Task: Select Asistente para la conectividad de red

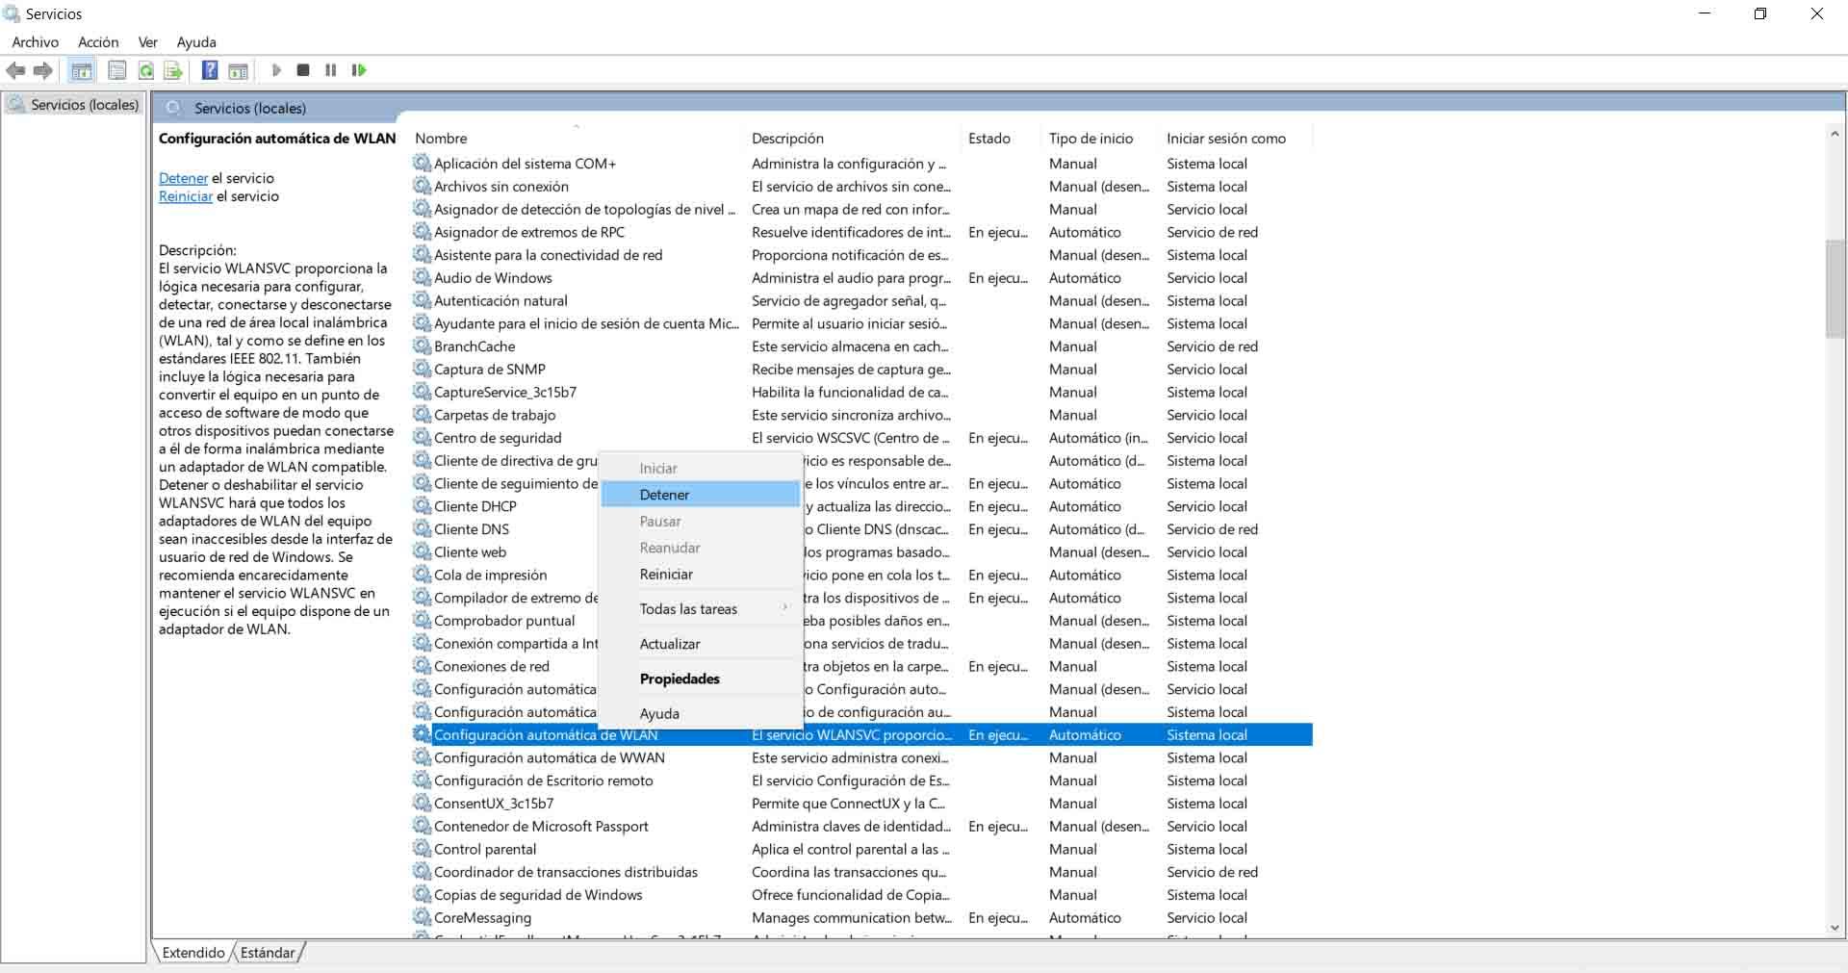Action: [x=548, y=255]
